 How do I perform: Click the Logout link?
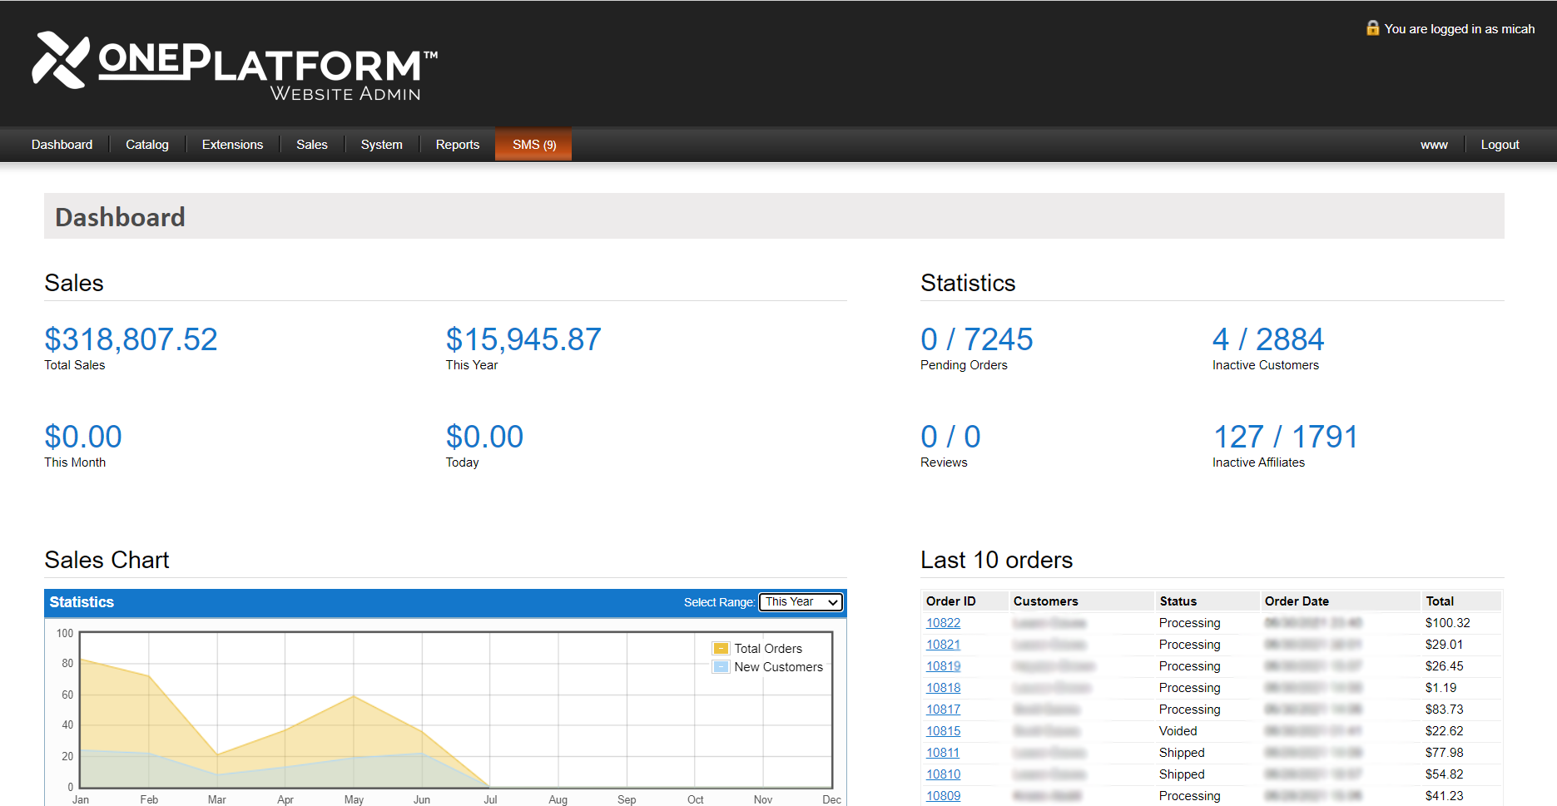[x=1500, y=145]
